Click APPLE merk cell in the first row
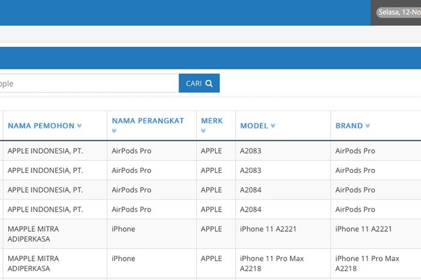This screenshot has height=280, width=421. (x=211, y=151)
